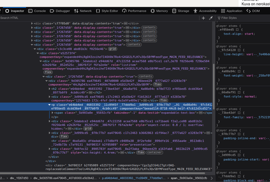Expand the expandable-text-box span node
The width and height of the screenshot is (270, 182).
click(52, 113)
